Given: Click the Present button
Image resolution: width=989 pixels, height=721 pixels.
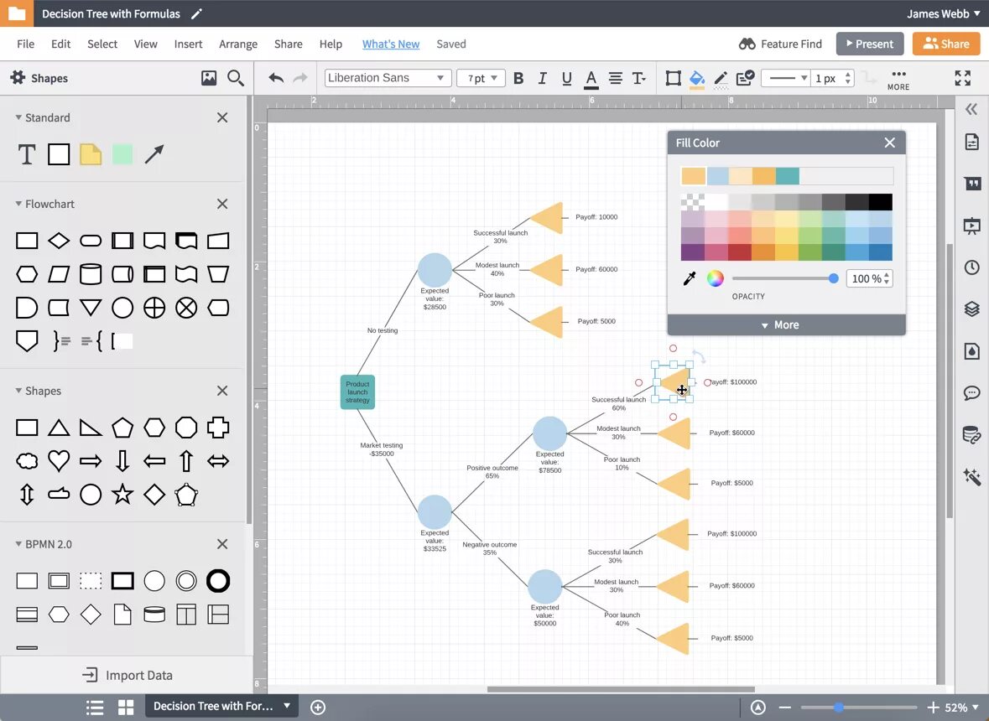Looking at the screenshot, I should (x=870, y=44).
